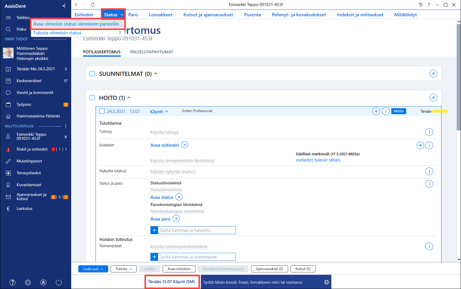
Task: Open the Avaa esitiedot link
Action: click(x=165, y=145)
